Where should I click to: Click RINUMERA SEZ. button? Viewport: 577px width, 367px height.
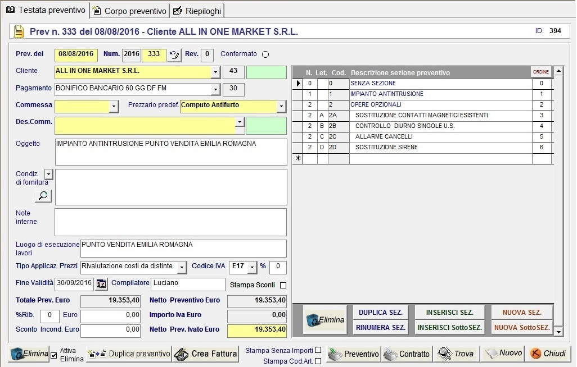381,327
